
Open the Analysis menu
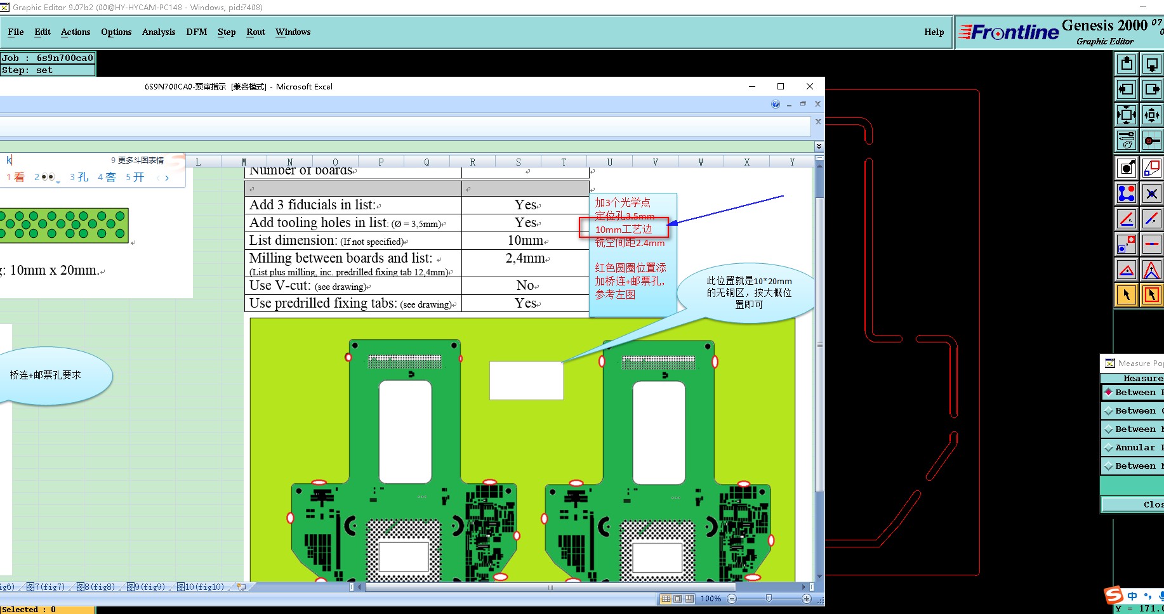[159, 32]
